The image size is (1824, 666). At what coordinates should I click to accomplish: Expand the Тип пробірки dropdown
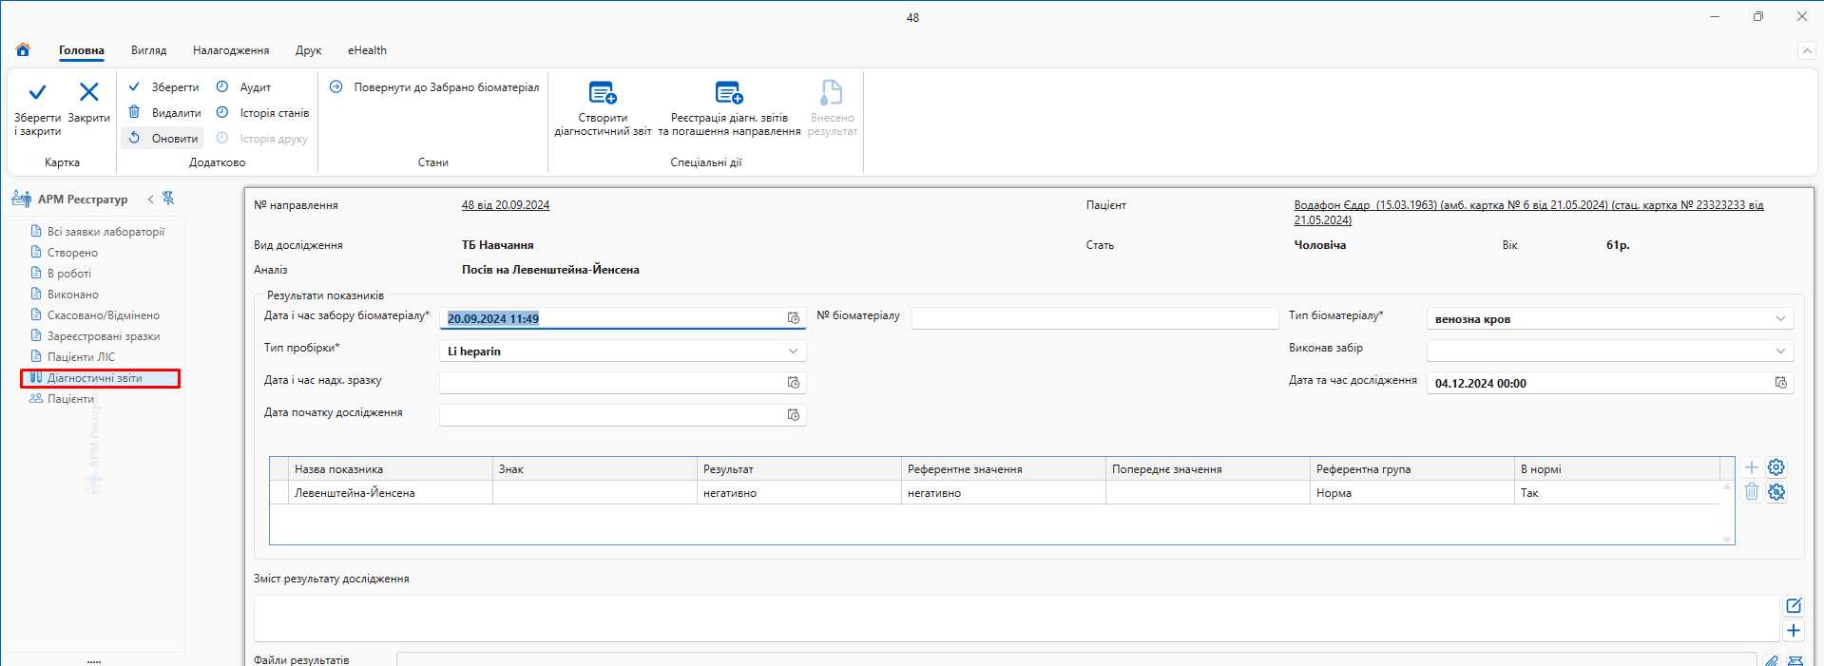[x=793, y=351]
